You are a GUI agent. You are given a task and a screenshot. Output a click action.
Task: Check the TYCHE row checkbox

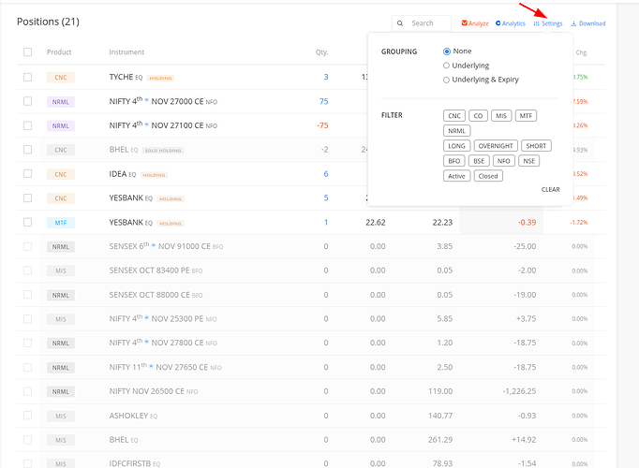click(x=27, y=77)
